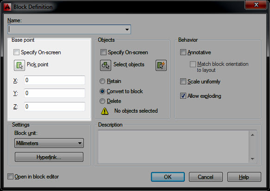Open Help for block definition
This screenshot has width=270, height=191.
(x=244, y=177)
